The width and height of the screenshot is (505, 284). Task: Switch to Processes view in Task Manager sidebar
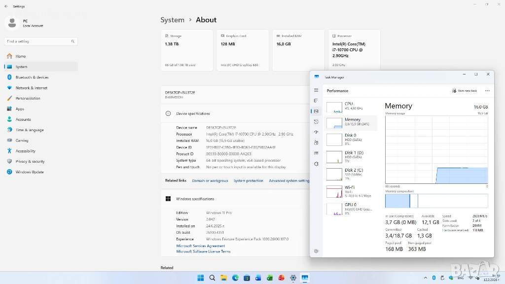click(x=316, y=101)
